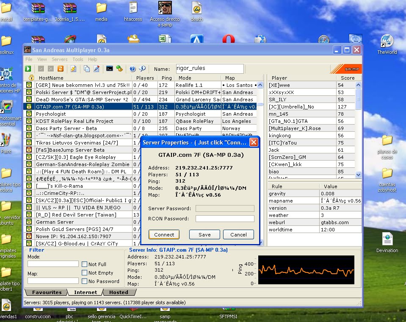This screenshot has width=406, height=322.
Task: Click the orange Refresh server icon
Action: tap(61, 69)
